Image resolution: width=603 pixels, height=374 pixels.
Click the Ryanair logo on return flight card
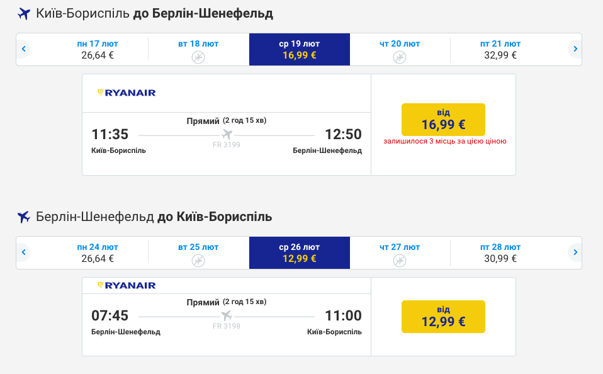[x=127, y=285]
